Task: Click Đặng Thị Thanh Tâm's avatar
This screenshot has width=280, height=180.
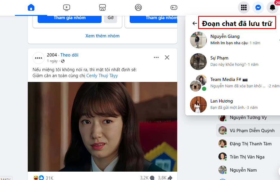Action: coord(223,144)
